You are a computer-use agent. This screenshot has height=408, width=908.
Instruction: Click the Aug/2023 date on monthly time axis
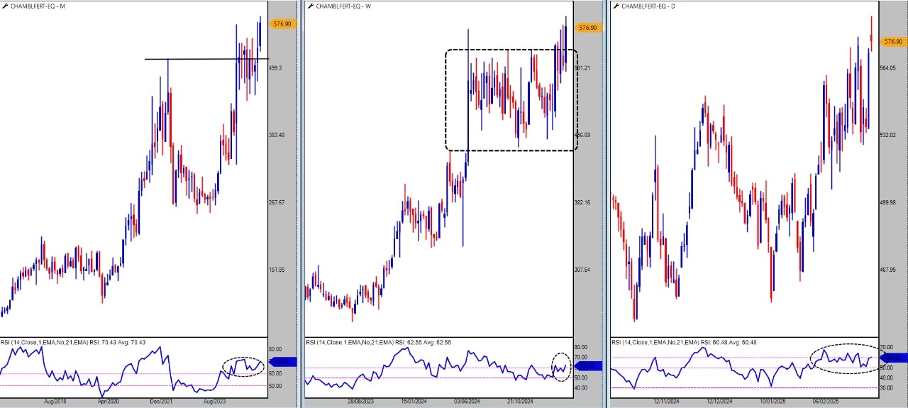point(215,402)
